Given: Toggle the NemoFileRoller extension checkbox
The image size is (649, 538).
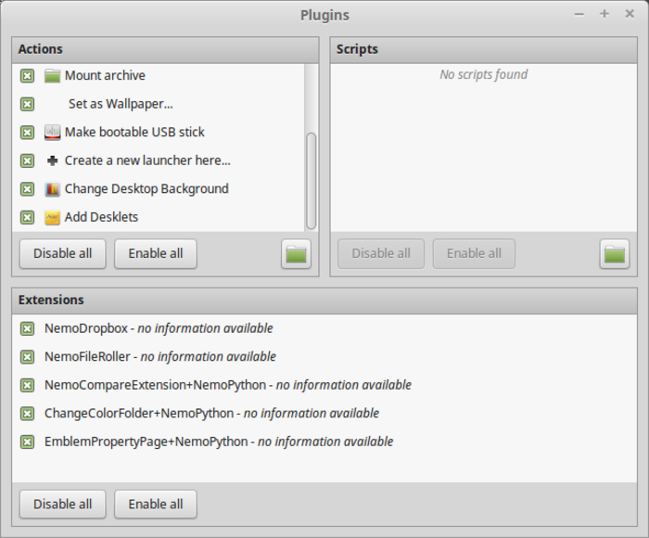Looking at the screenshot, I should pos(27,357).
